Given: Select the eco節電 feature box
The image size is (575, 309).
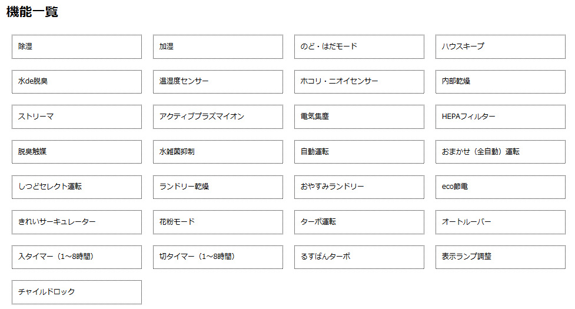Looking at the screenshot, I should 500,187.
